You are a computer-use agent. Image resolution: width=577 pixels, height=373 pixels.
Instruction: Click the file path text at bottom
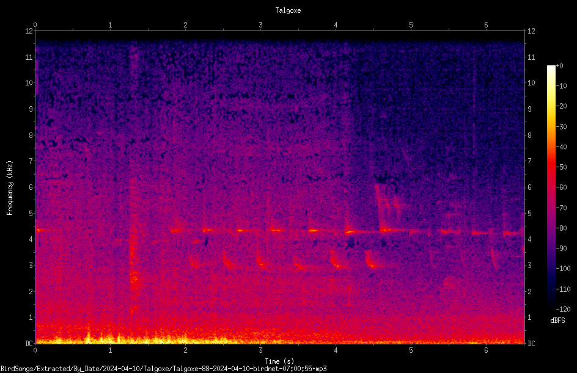click(163, 369)
